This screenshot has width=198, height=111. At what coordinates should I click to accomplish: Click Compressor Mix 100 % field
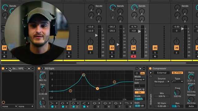click(161, 96)
